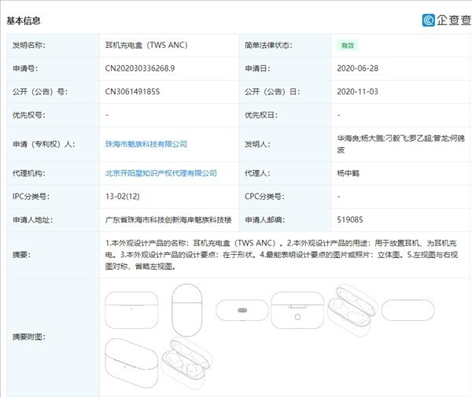Click the 基本信息 section heading

coord(24,20)
